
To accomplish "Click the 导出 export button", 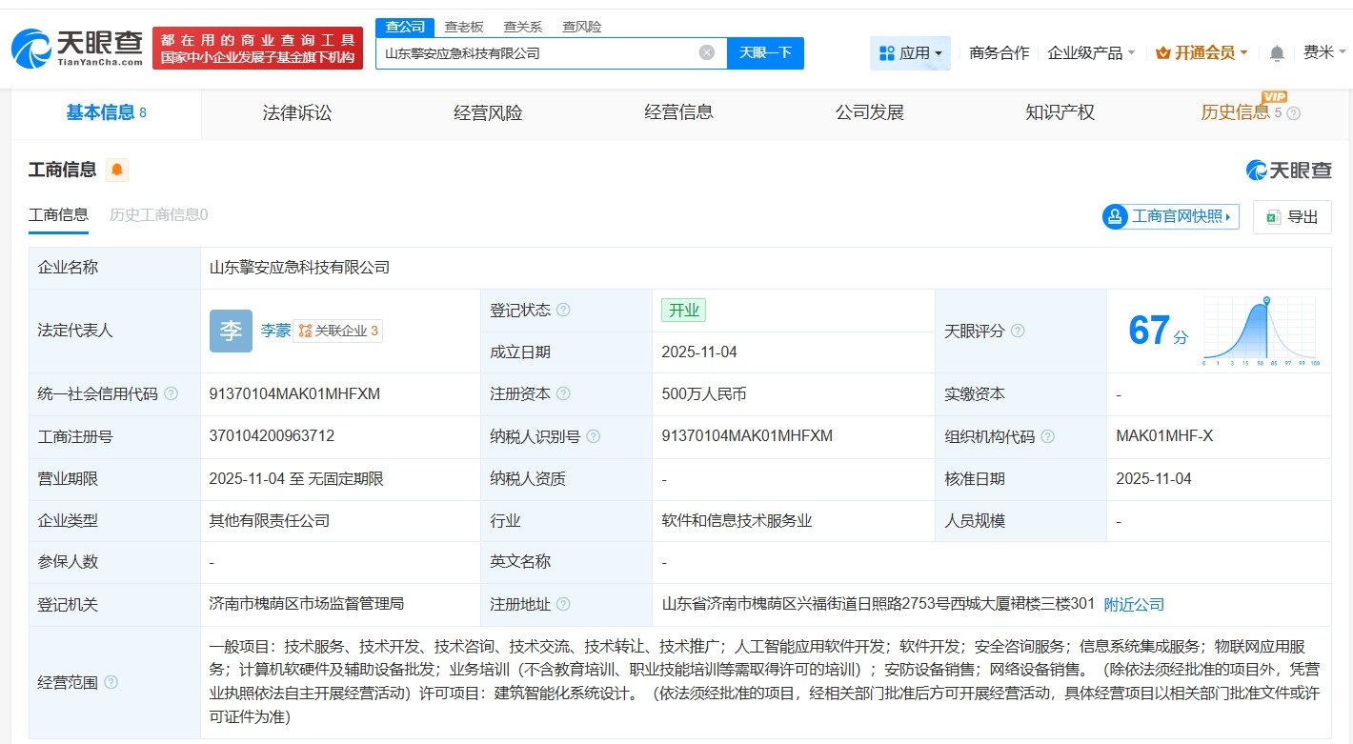I will 1292,217.
